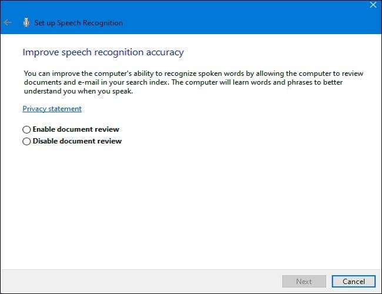The width and height of the screenshot is (382, 294).
Task: Click the microphone icon in the title bar
Action: tap(26, 23)
